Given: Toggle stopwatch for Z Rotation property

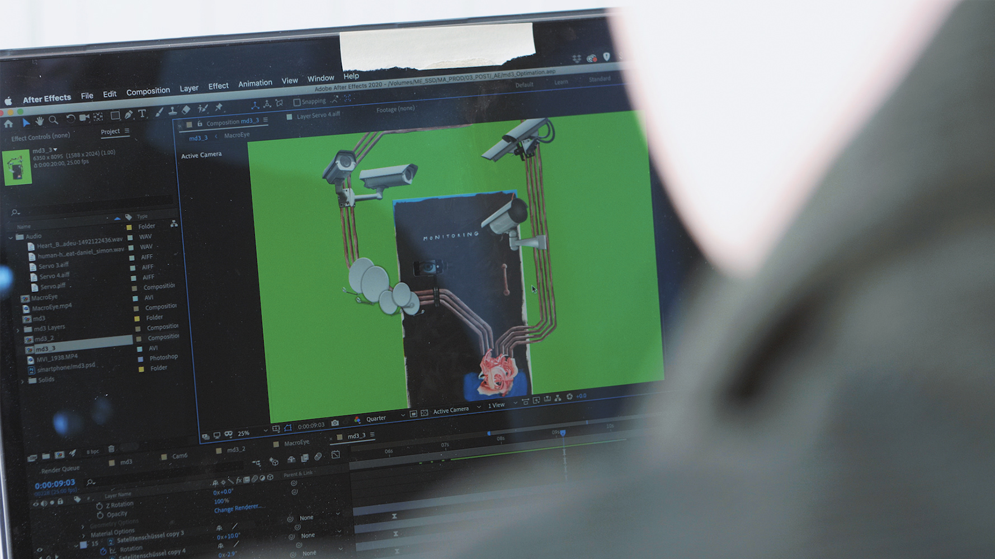Looking at the screenshot, I should pos(100,506).
